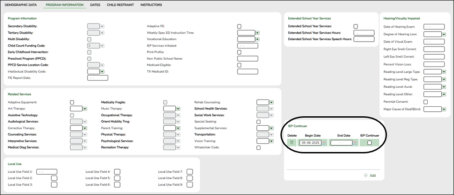
Task: Toggle the Local Use Field 4 checkbox
Action: coord(117,172)
